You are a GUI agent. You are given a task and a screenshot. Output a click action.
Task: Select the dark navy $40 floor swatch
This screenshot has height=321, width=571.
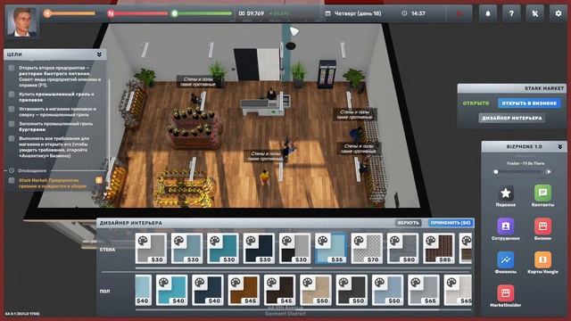pyautogui.click(x=208, y=290)
